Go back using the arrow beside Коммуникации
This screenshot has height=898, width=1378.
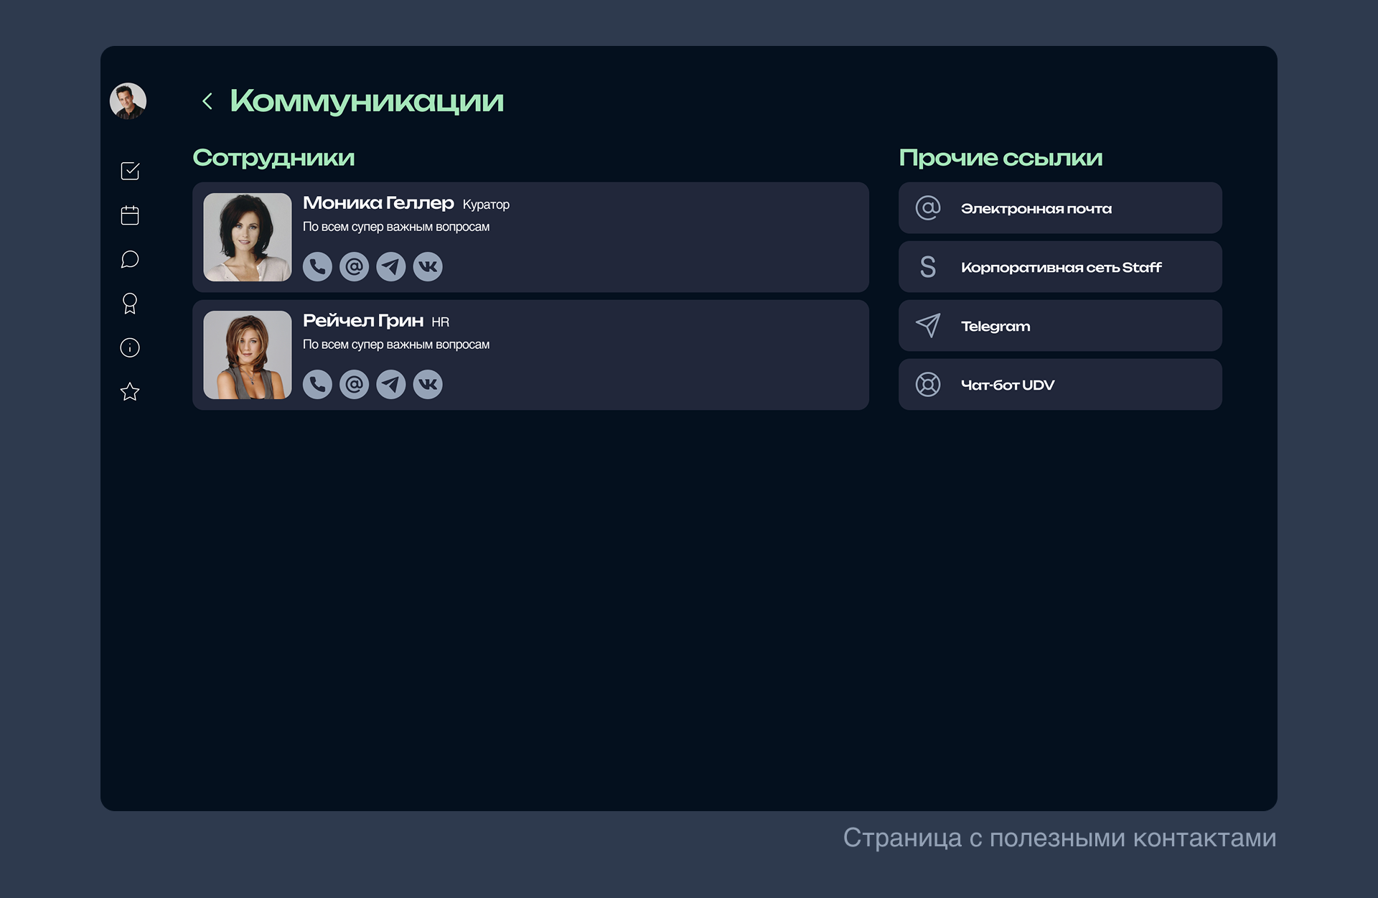coord(207,101)
